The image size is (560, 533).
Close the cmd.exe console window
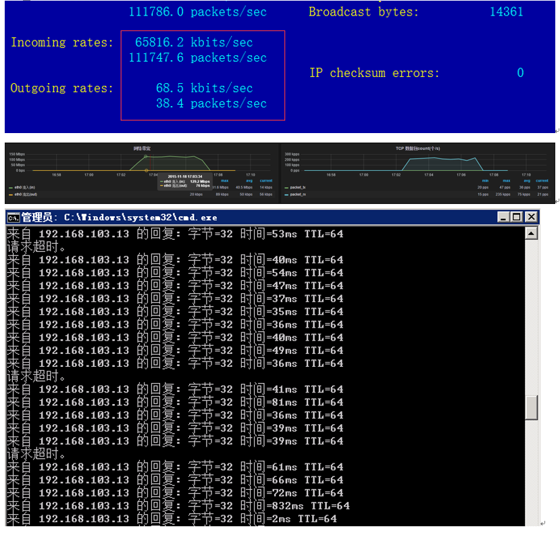tap(531, 218)
